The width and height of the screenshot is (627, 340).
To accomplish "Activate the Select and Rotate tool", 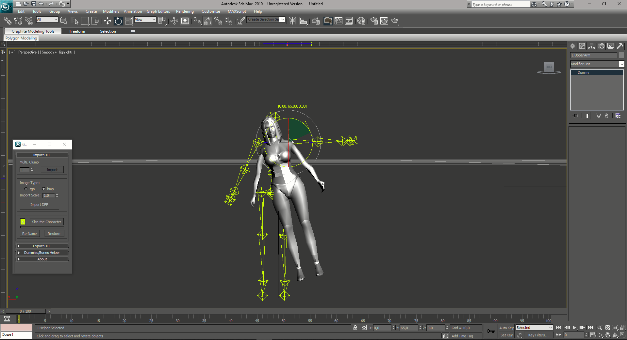I will pos(118,21).
